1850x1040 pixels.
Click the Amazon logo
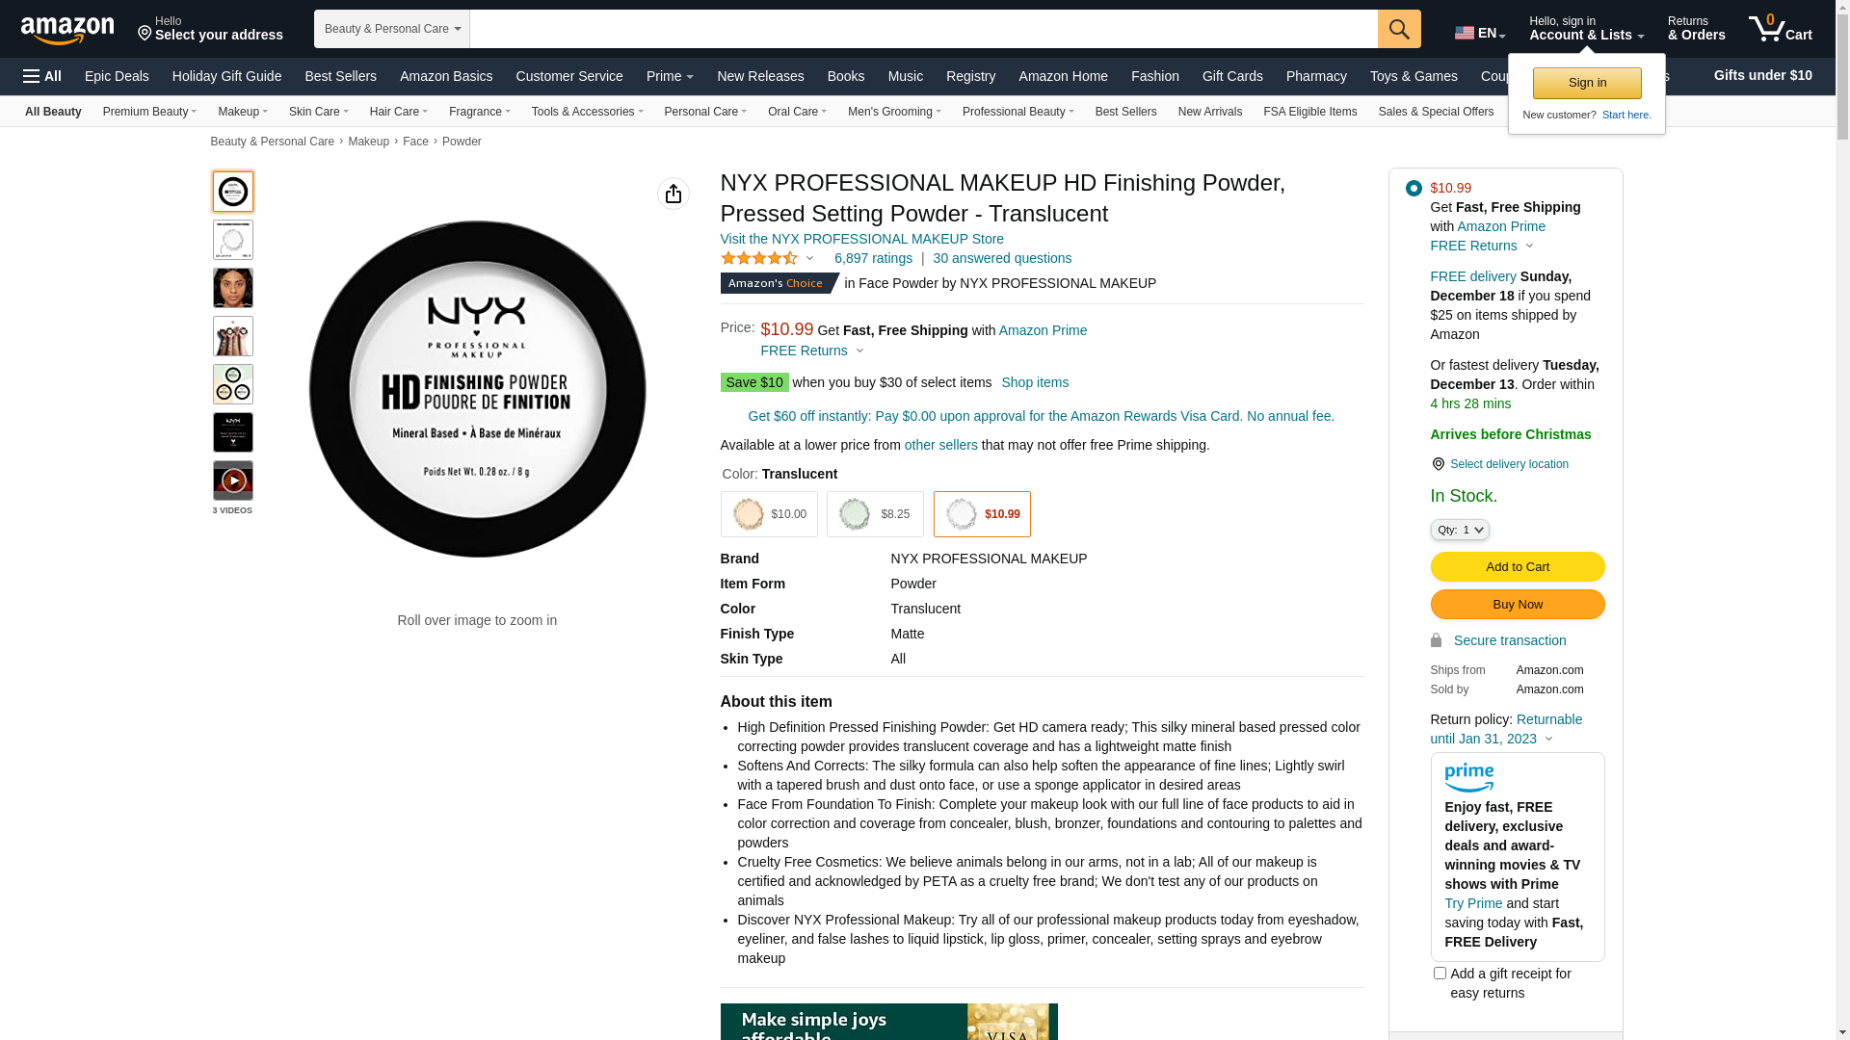[67, 30]
